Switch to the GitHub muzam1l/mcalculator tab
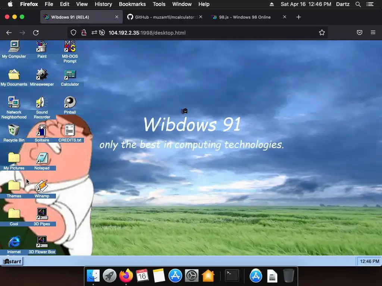Screen dimensions: 382x286 click(165, 17)
